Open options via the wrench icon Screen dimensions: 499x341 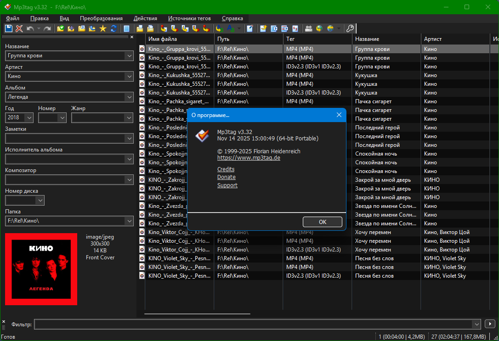(350, 28)
